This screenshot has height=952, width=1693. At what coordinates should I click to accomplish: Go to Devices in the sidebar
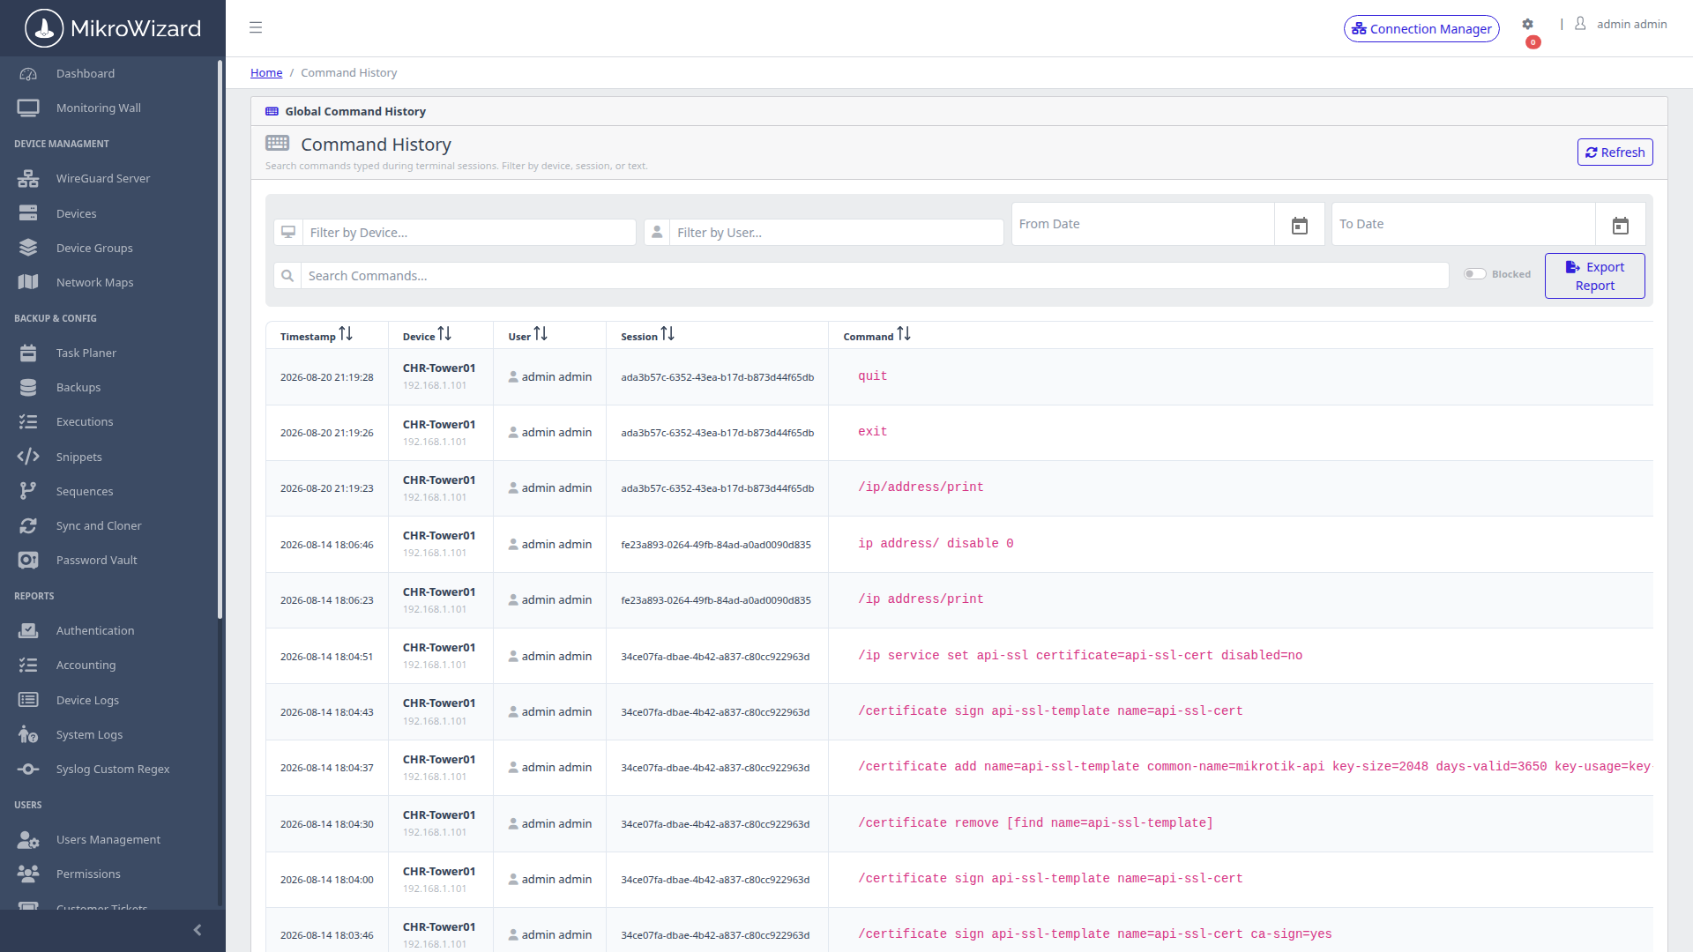click(77, 213)
